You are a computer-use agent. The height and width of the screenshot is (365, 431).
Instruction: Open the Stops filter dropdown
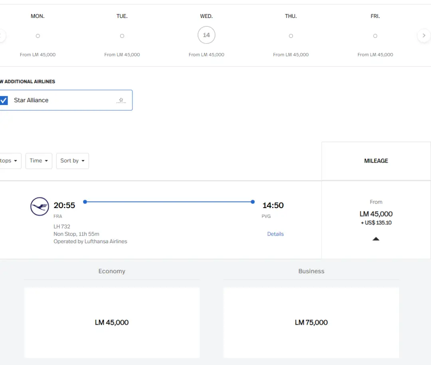coord(9,161)
